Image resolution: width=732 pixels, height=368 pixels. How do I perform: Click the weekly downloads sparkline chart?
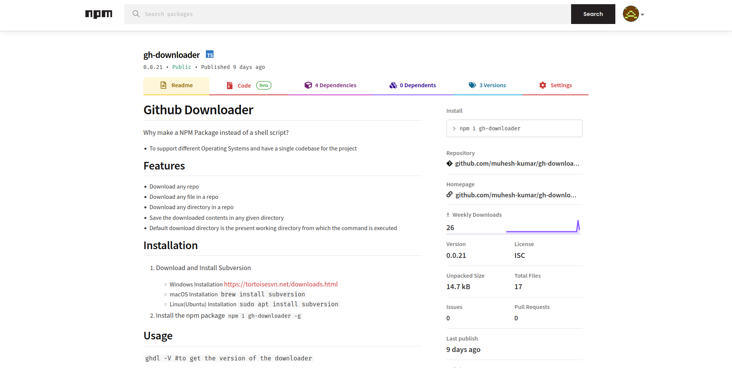[543, 227]
